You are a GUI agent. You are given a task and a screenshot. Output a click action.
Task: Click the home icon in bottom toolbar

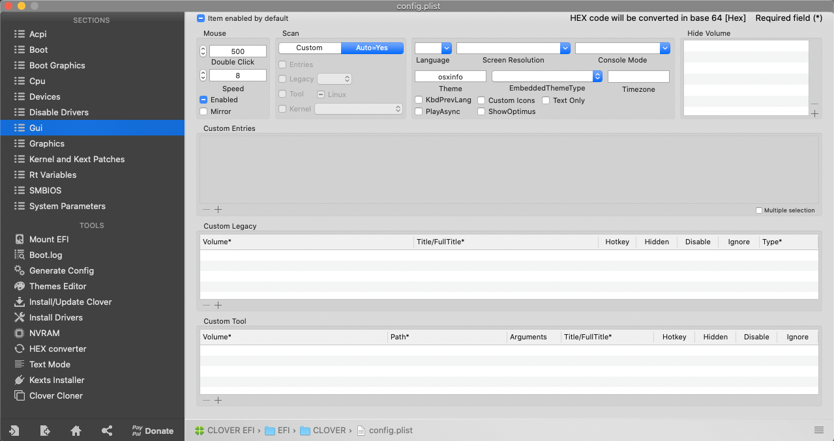tap(76, 431)
